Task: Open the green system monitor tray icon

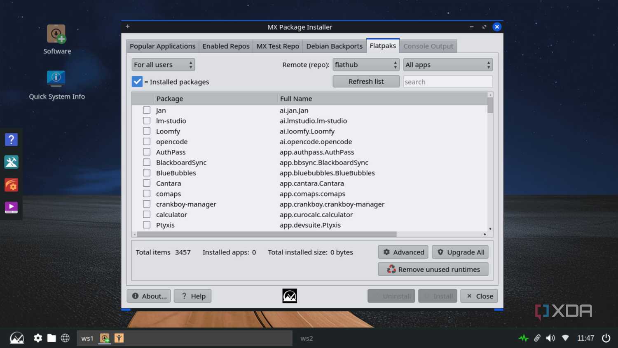Action: pyautogui.click(x=524, y=338)
